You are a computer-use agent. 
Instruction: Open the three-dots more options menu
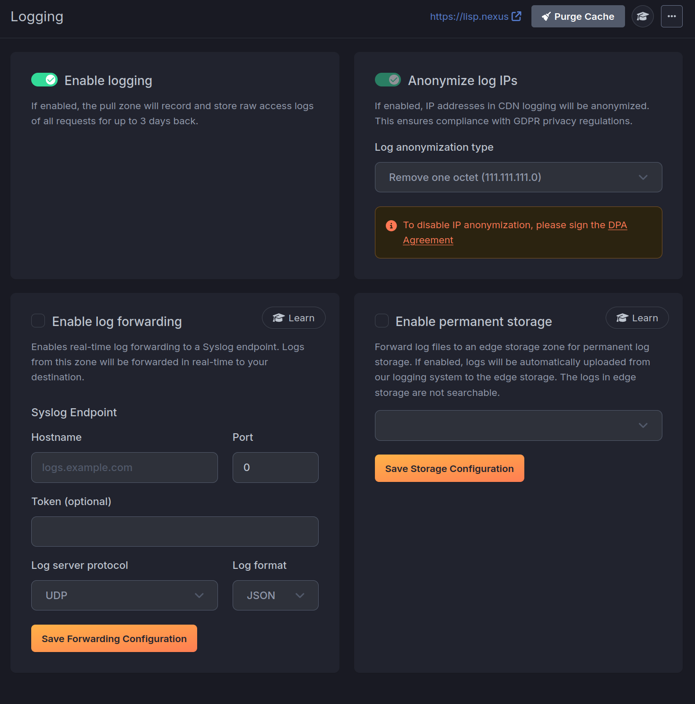pyautogui.click(x=671, y=17)
